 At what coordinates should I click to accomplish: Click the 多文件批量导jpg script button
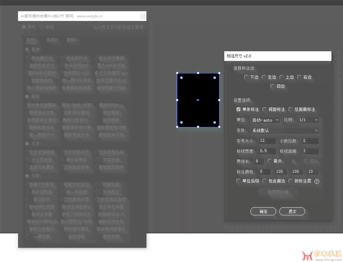tap(111, 73)
